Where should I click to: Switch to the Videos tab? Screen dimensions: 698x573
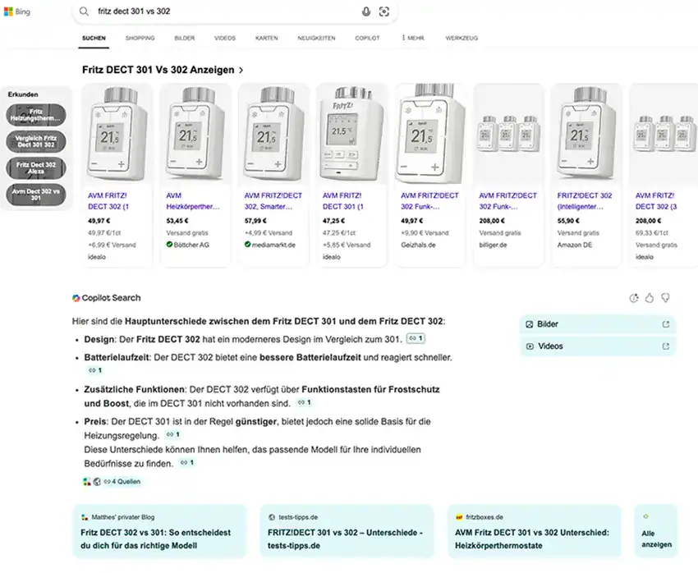(225, 39)
